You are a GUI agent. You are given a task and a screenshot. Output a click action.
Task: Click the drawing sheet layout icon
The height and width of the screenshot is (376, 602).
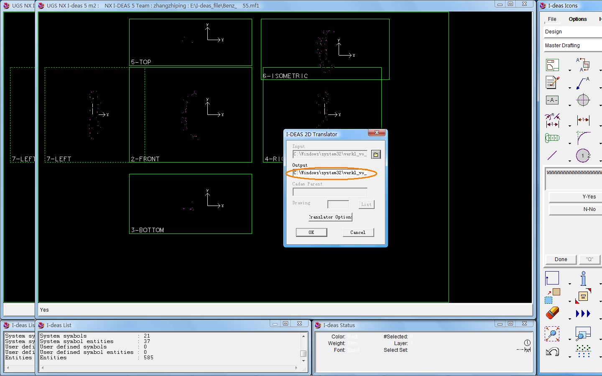click(x=552, y=65)
